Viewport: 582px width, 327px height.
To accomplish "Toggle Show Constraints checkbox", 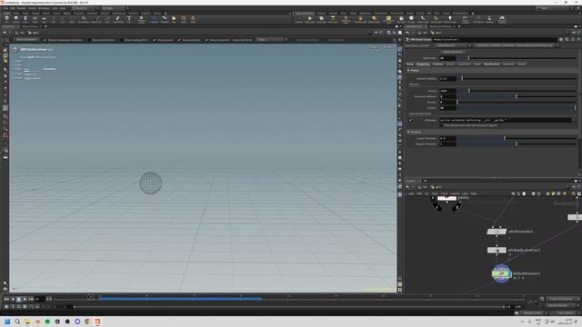I will 207,40.
